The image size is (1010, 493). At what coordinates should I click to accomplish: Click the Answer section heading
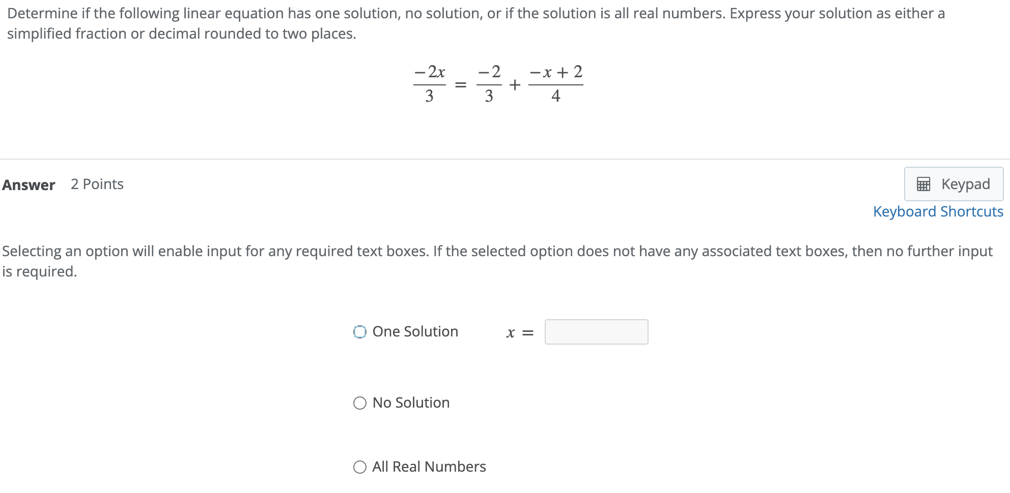[x=29, y=185]
